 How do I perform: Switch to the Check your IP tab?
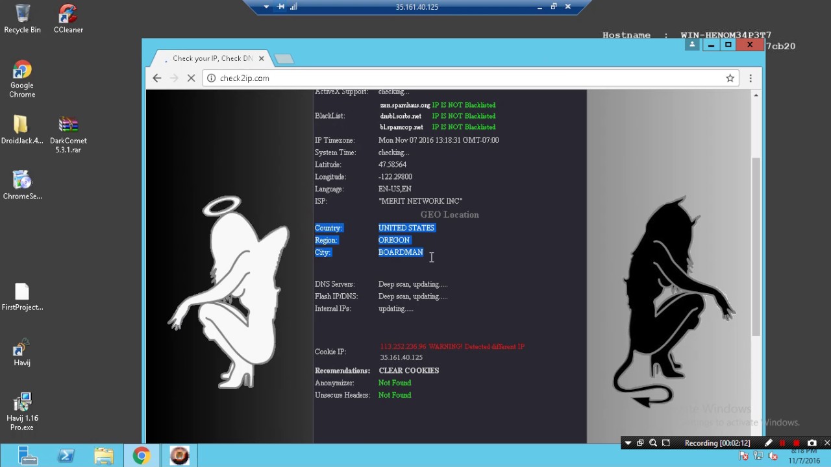(x=211, y=58)
